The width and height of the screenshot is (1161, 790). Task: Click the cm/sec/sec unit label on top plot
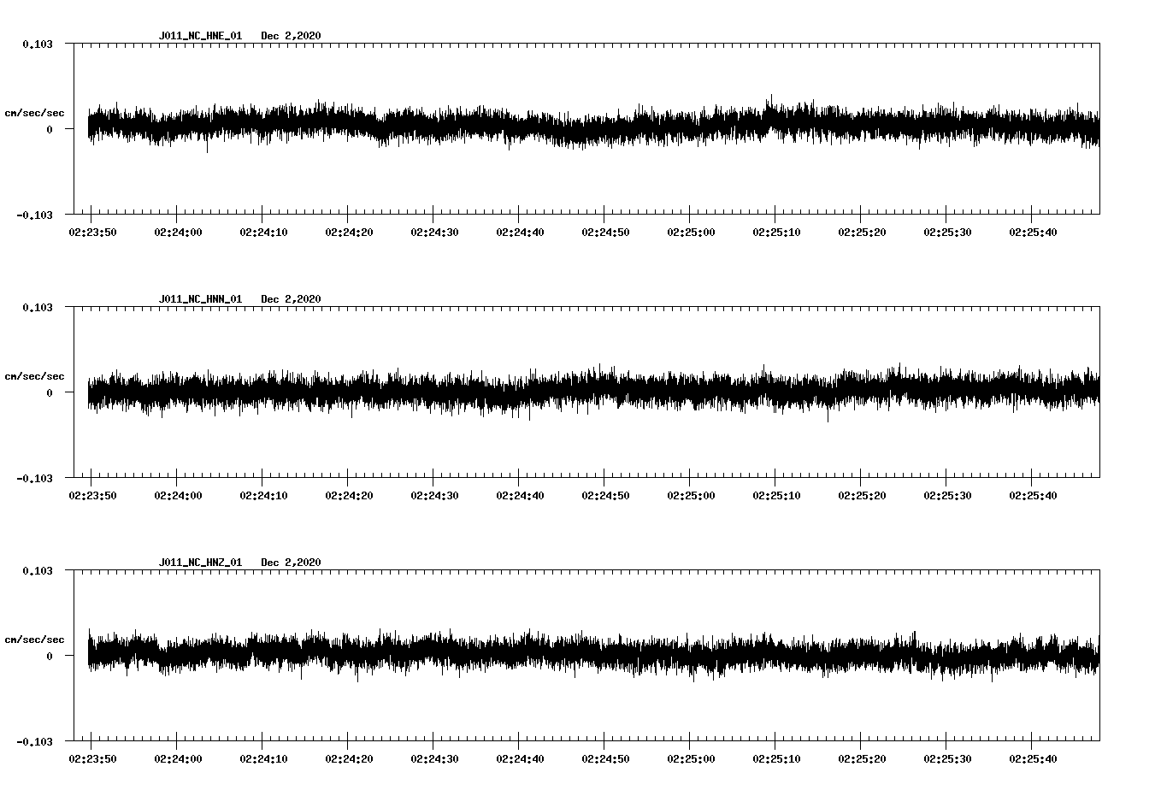35,112
